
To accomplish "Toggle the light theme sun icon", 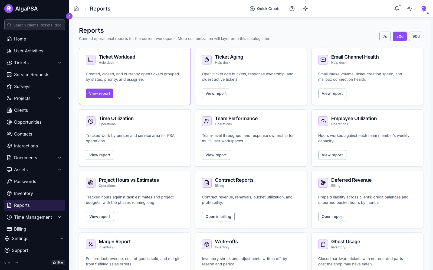I will click(x=306, y=9).
